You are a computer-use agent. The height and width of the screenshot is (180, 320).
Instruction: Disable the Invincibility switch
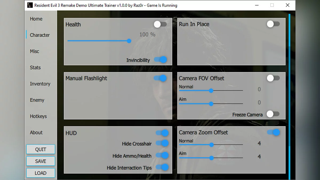click(x=161, y=60)
